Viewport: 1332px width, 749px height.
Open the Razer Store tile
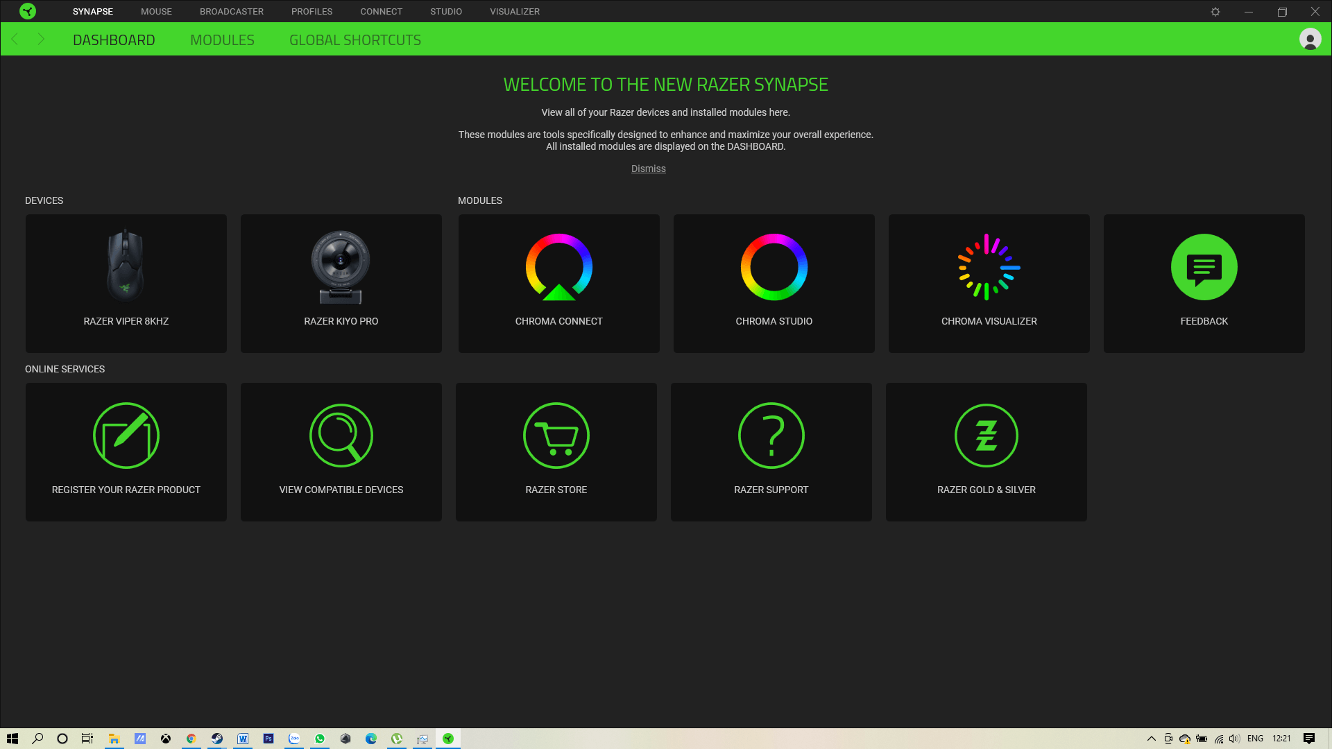pyautogui.click(x=556, y=452)
